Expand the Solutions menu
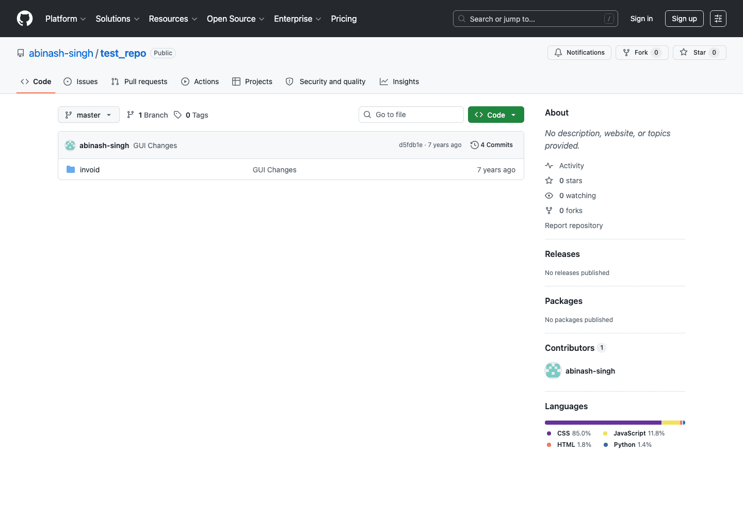743x516 pixels. [118, 19]
